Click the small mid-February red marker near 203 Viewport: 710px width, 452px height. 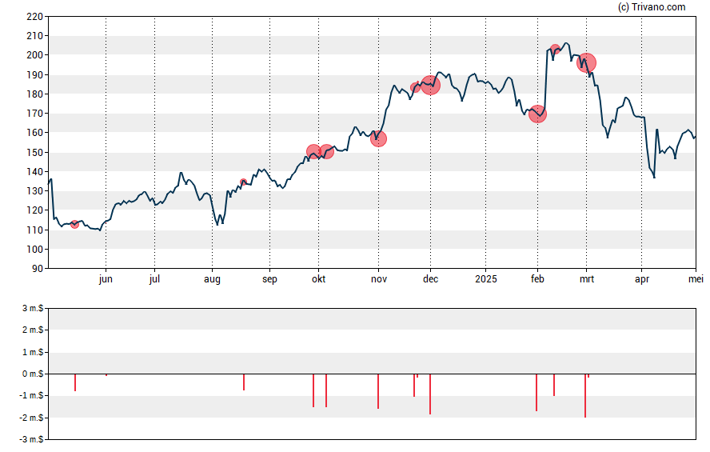tap(555, 49)
